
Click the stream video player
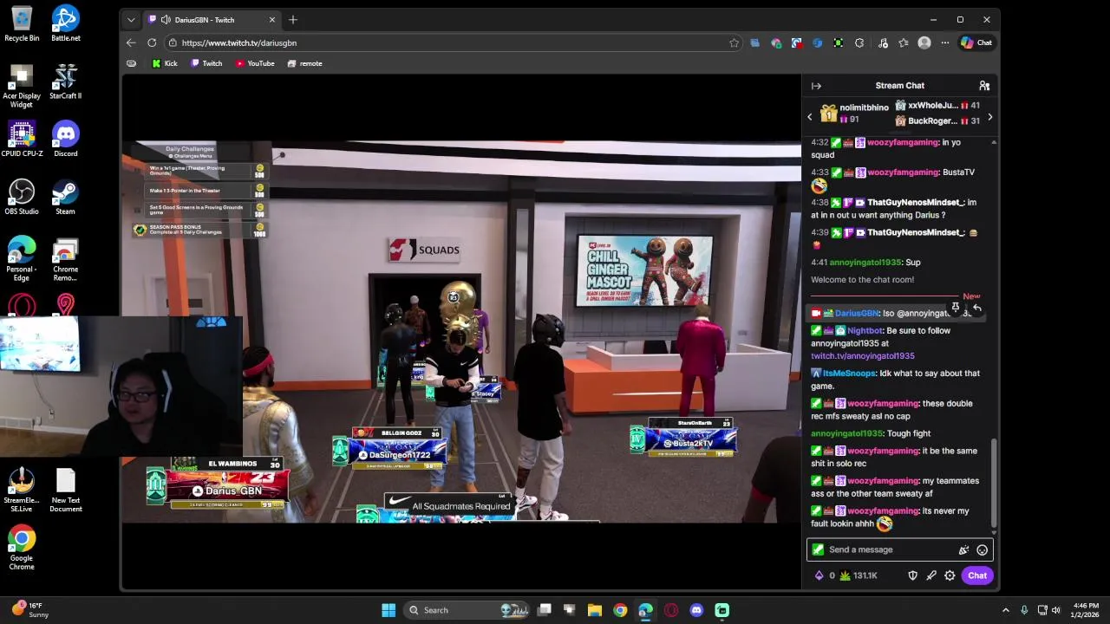(x=461, y=331)
